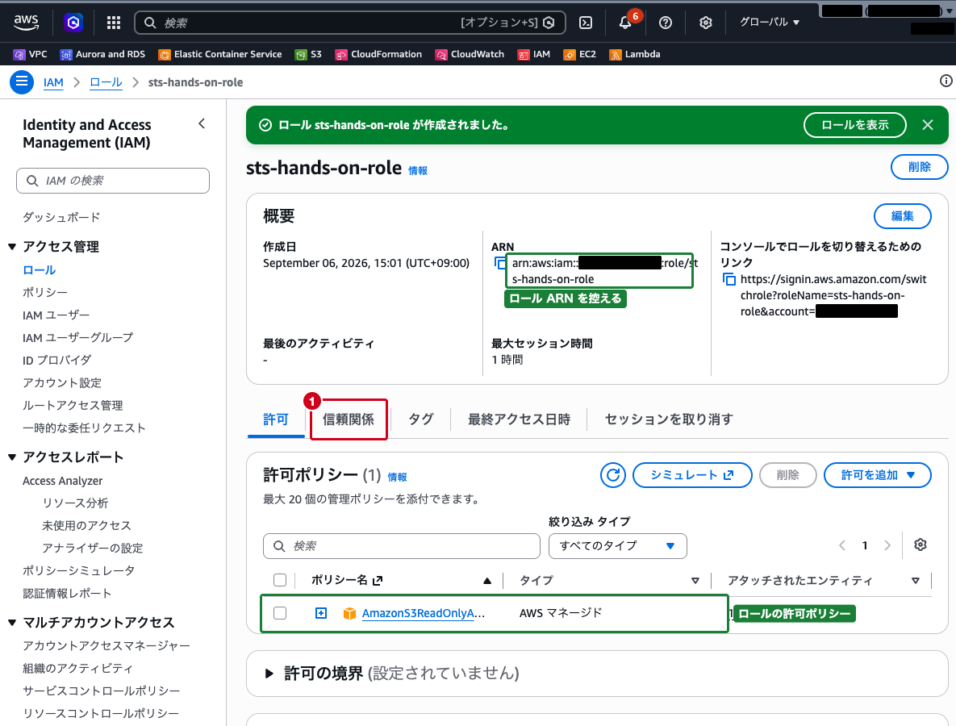Open CloudFormation shortcut
The image size is (956, 726).
378,54
